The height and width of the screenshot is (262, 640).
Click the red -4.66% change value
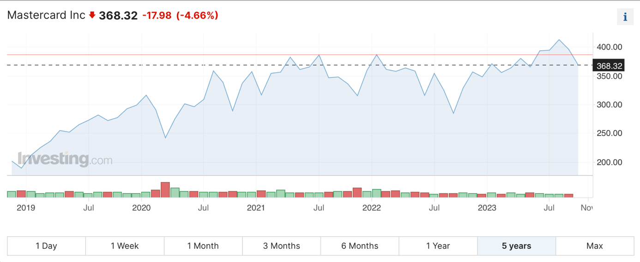point(197,15)
